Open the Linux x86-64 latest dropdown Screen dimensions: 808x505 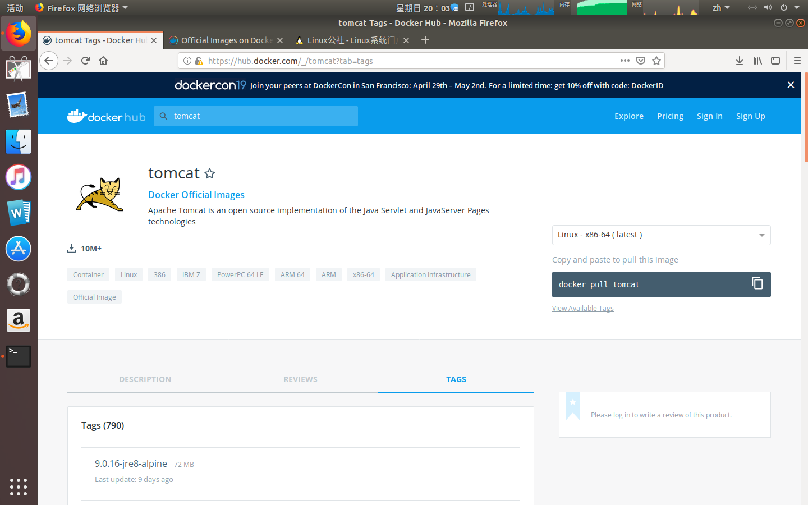coord(661,235)
